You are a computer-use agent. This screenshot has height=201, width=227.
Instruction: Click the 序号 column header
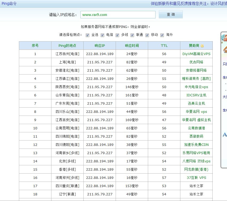(35, 46)
